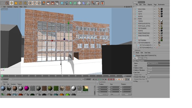
Task: Go to the end of animation
Action: pyautogui.click(x=106, y=79)
